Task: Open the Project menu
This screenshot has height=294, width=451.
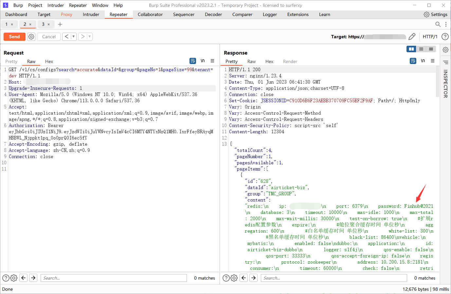Action: tap(35, 5)
